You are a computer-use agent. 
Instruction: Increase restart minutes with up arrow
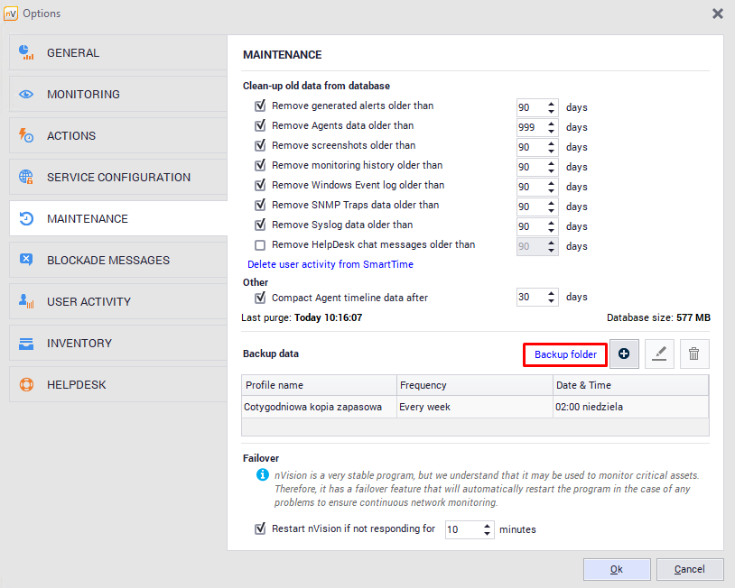pos(488,525)
